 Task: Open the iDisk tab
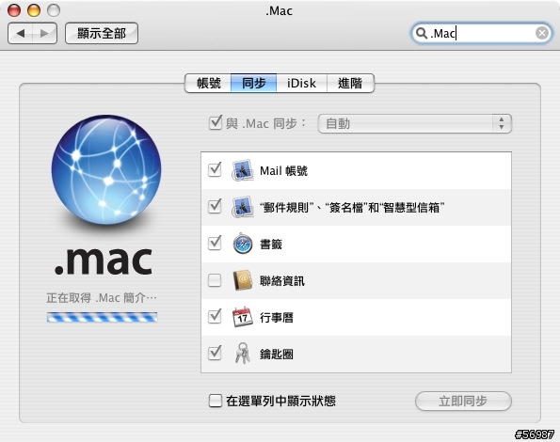click(x=301, y=83)
